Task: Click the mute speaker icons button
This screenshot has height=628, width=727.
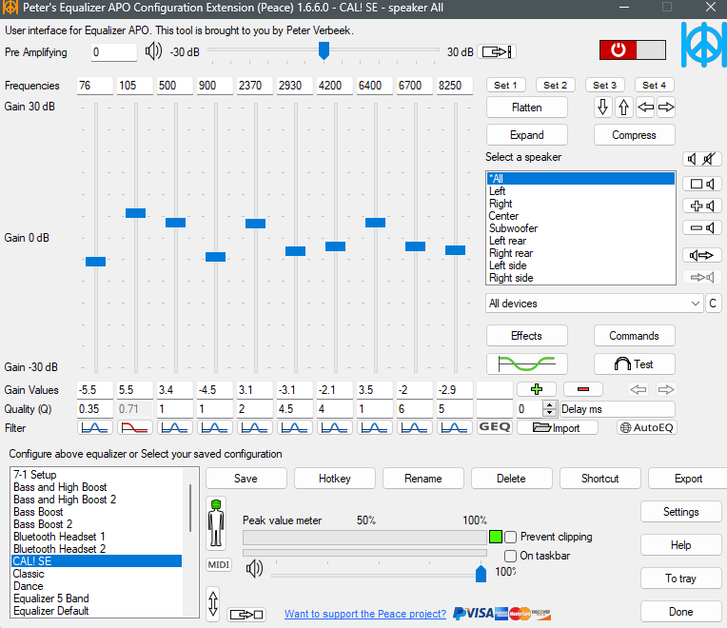Action: click(701, 159)
